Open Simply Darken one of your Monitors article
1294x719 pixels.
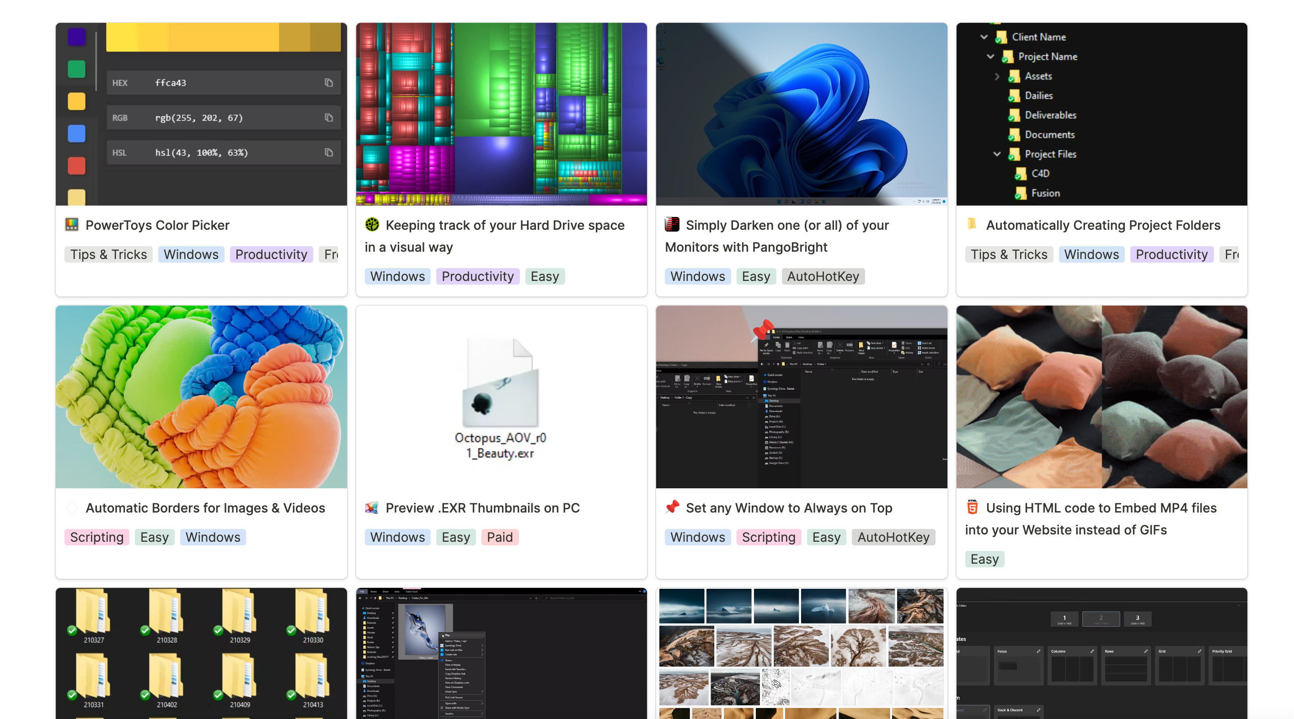pos(777,236)
